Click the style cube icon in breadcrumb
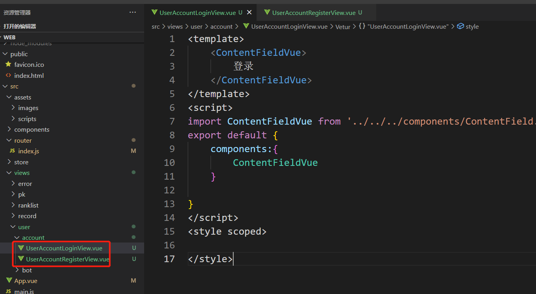The width and height of the screenshot is (536, 294). tap(461, 26)
